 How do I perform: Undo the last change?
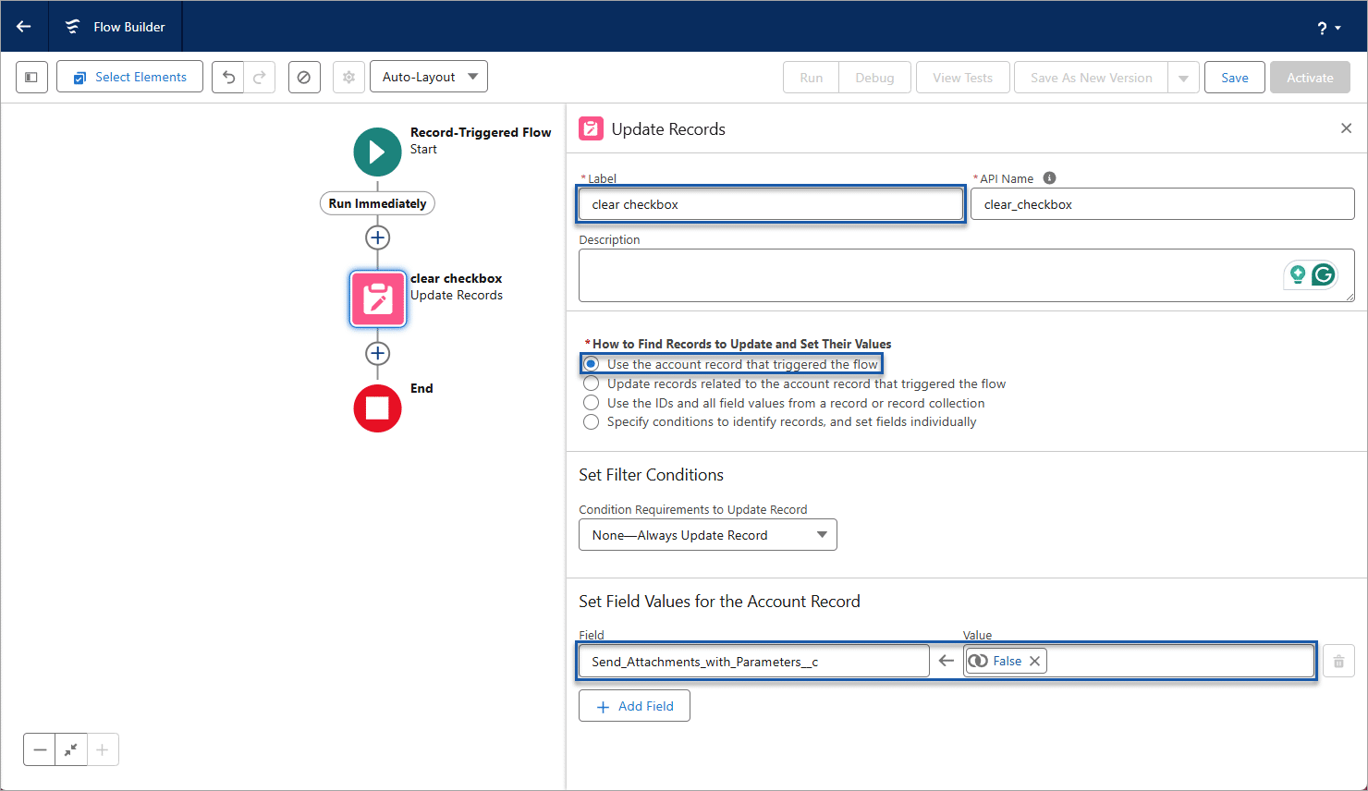(x=228, y=78)
